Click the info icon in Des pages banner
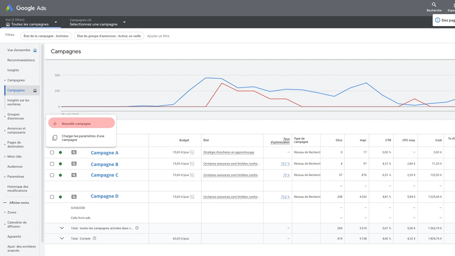Viewport: 455px width, 256px height. [x=437, y=20]
